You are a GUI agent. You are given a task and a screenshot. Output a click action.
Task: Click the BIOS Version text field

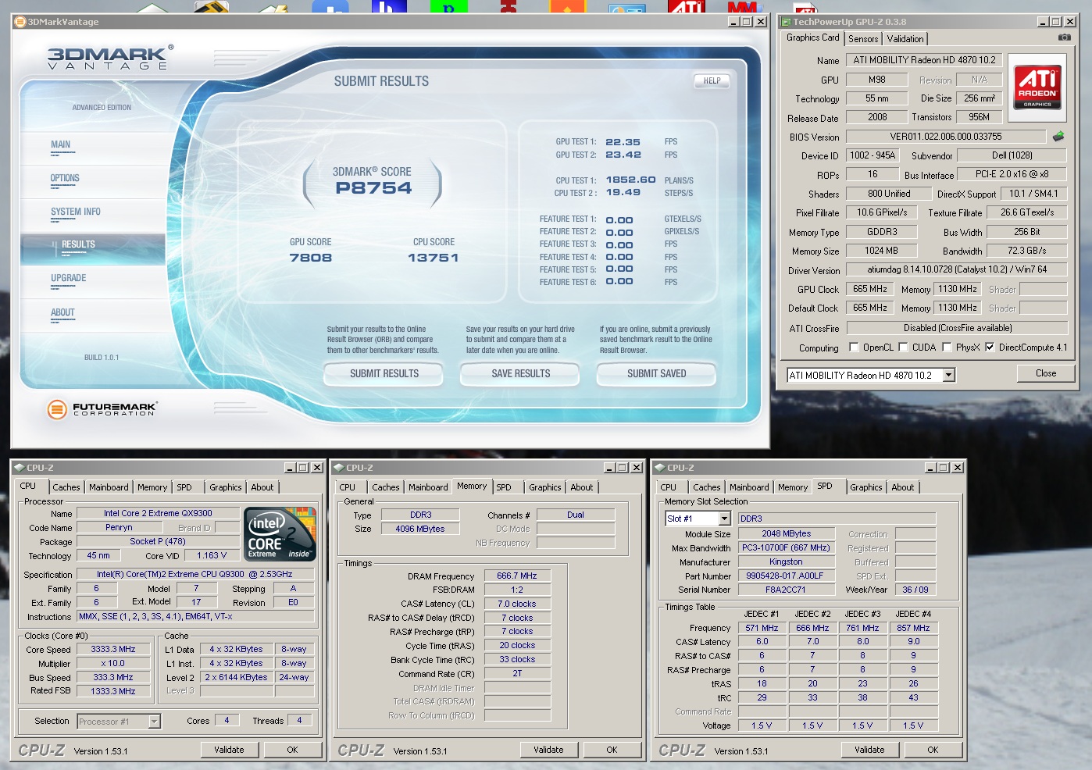945,137
